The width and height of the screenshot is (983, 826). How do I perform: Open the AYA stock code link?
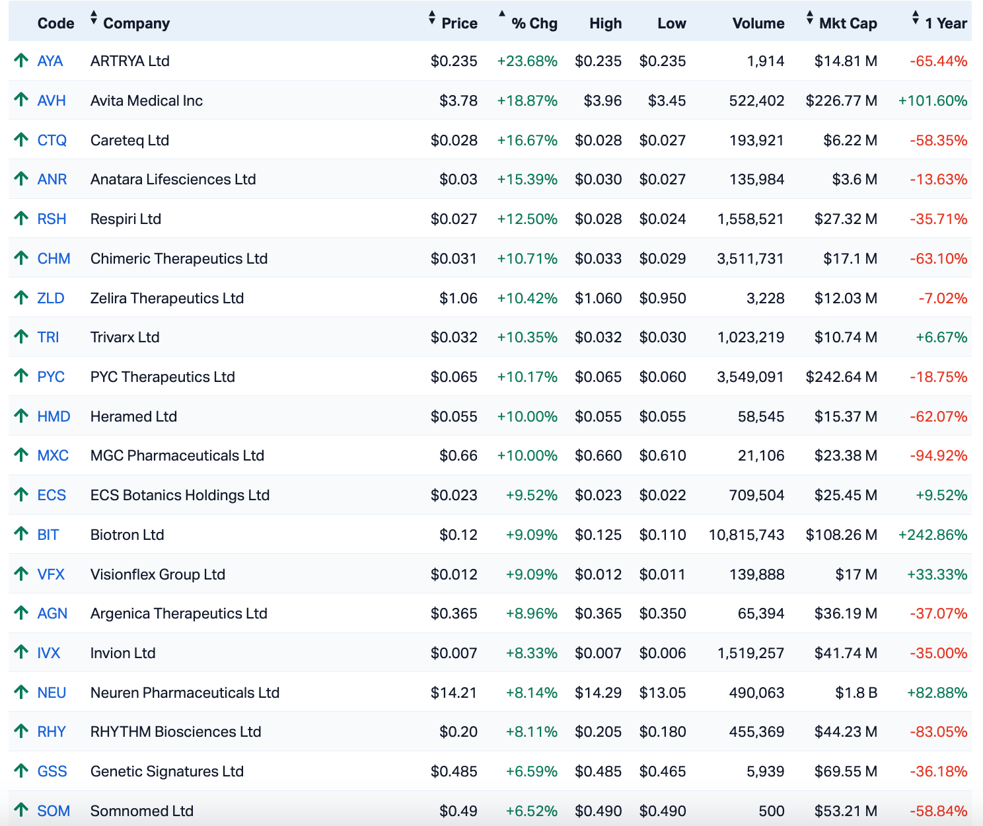(50, 61)
